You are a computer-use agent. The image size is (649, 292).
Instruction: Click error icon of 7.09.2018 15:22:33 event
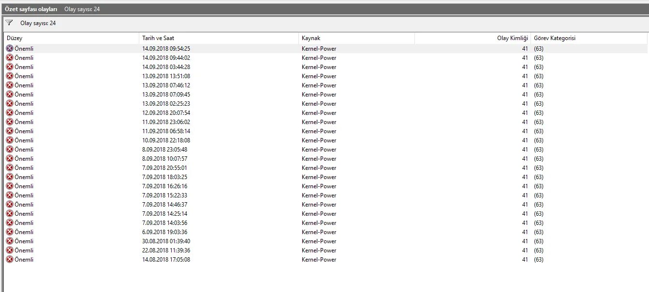click(x=10, y=195)
